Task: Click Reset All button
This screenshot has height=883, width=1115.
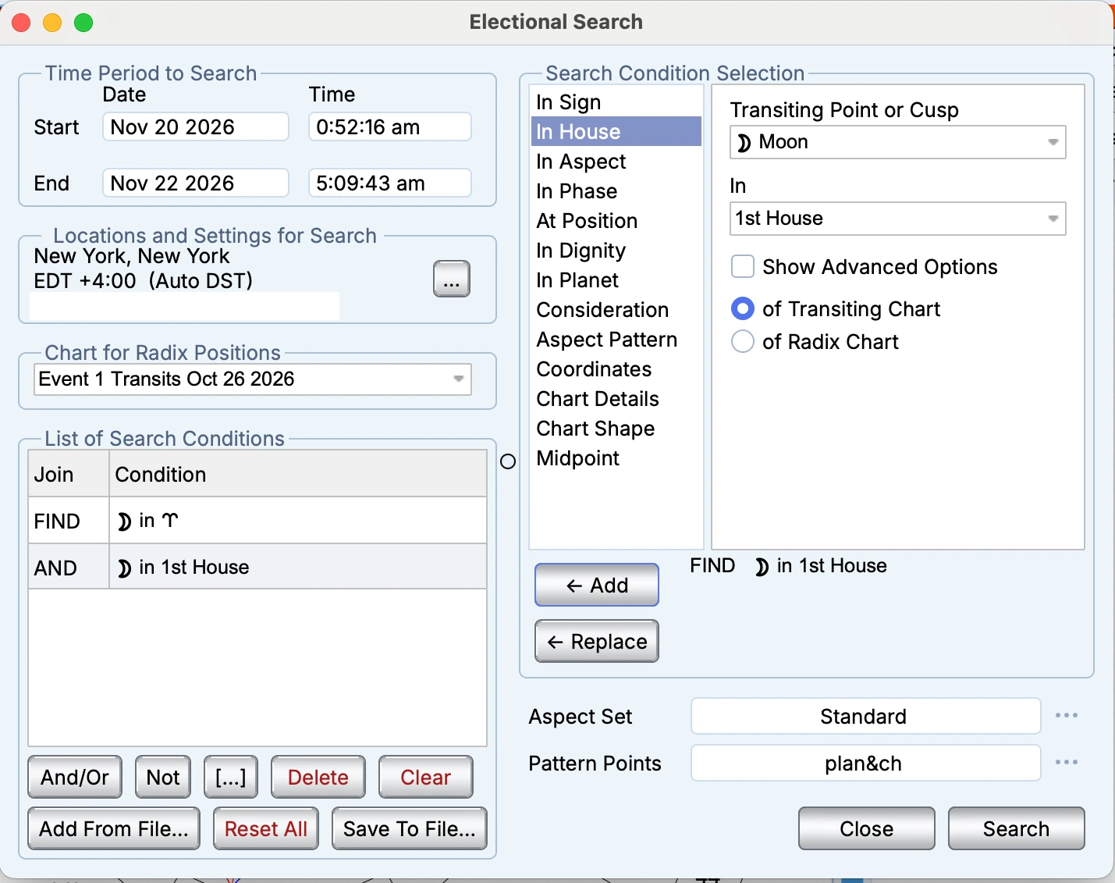Action: [266, 828]
